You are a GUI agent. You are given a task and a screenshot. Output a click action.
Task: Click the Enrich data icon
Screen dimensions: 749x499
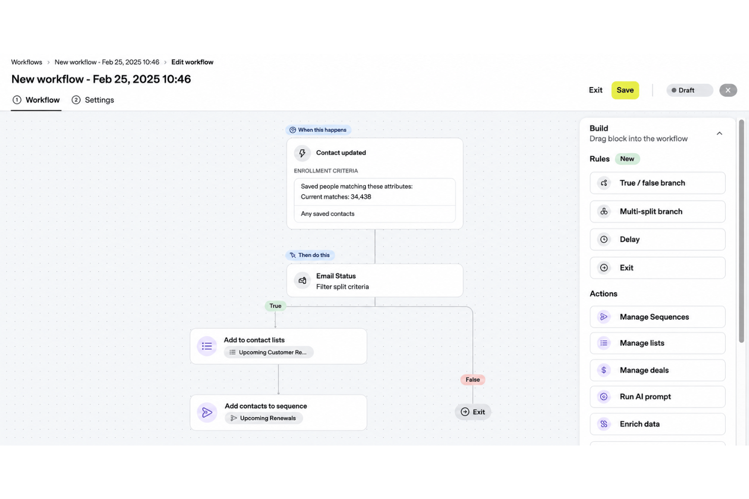pyautogui.click(x=604, y=424)
